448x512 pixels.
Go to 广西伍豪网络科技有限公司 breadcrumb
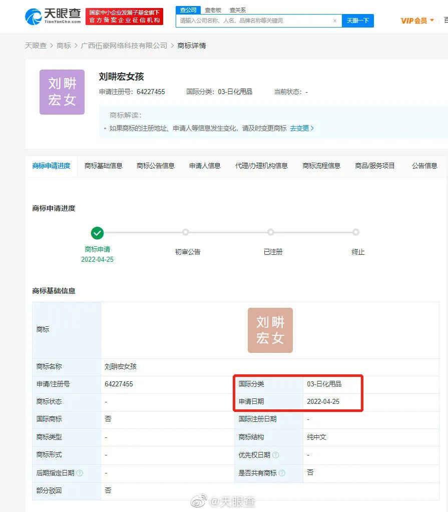[x=124, y=46]
